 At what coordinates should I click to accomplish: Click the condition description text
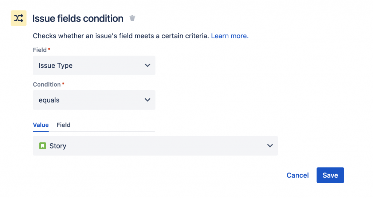[x=121, y=36]
